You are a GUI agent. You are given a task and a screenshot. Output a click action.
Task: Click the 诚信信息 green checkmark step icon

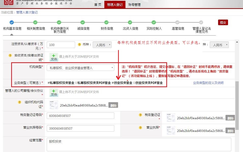83,22
